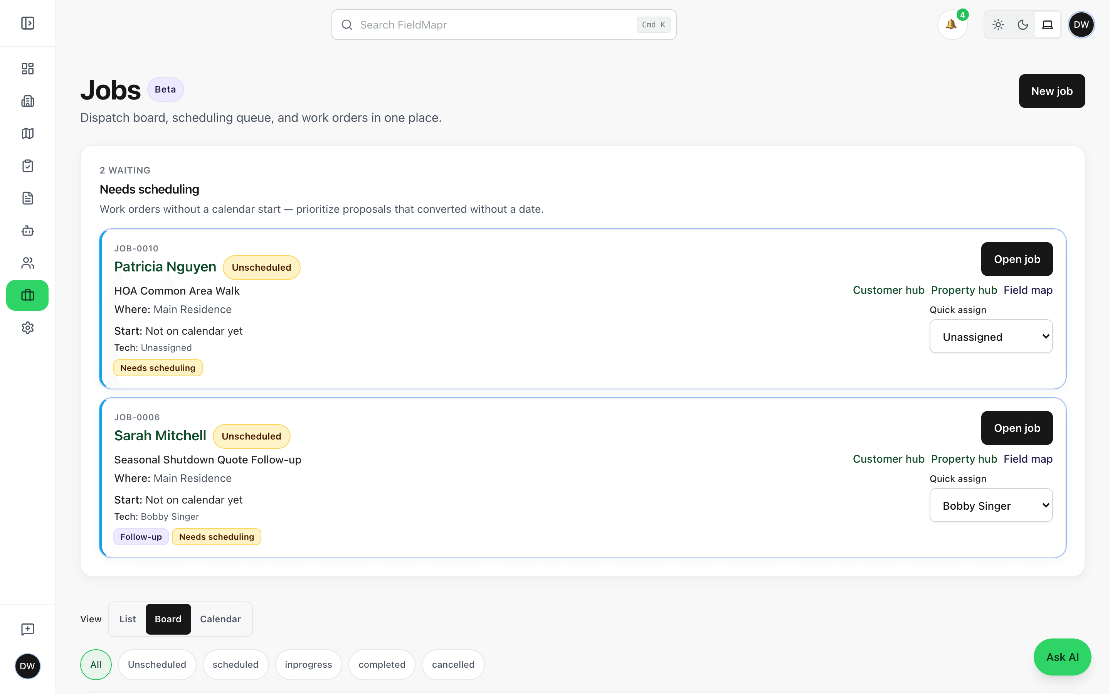This screenshot has height=694, width=1110.
Task: Switch to the Board view
Action: pyautogui.click(x=168, y=619)
